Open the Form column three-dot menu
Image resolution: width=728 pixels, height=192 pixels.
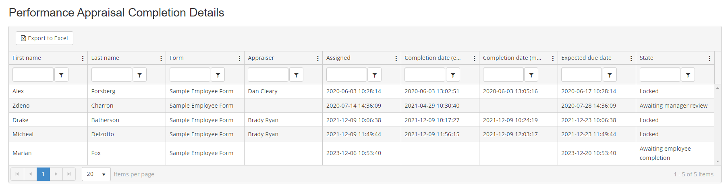click(239, 59)
